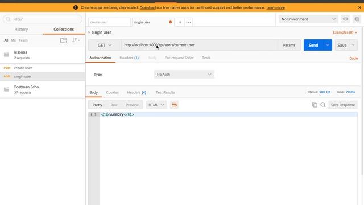
Task: Open the HTML format dropdown
Action: (156, 105)
